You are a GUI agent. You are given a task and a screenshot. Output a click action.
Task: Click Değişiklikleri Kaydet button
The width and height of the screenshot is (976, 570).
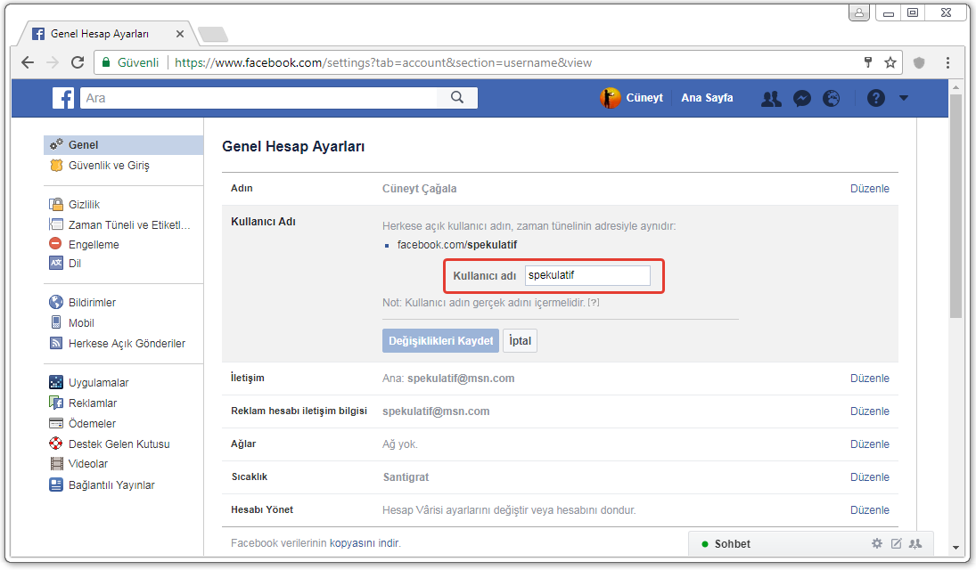click(440, 341)
